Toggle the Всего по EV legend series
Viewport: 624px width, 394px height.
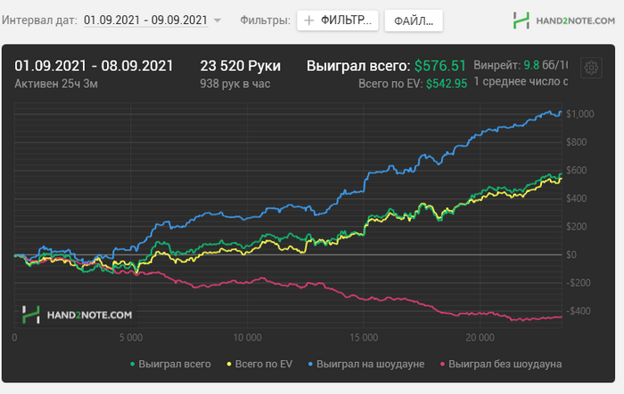tap(259, 365)
